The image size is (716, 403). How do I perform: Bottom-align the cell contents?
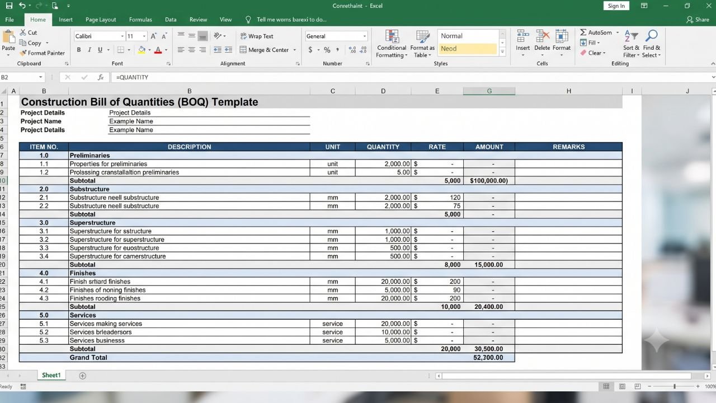[203, 36]
